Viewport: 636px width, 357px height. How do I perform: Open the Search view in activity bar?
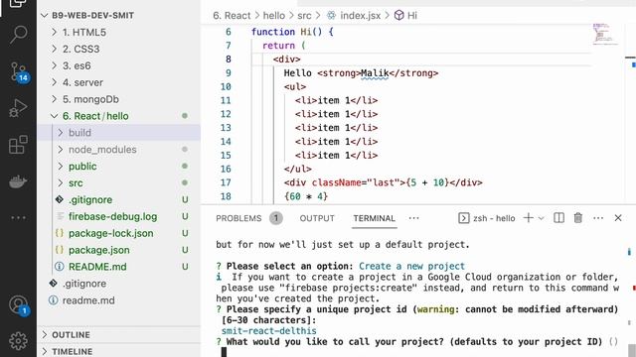(18, 34)
